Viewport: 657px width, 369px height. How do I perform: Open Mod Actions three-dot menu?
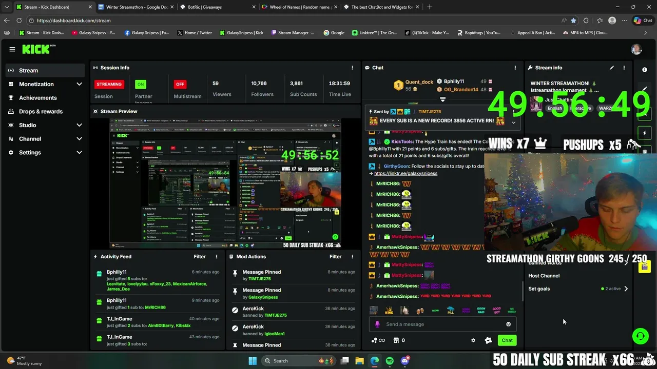(352, 257)
